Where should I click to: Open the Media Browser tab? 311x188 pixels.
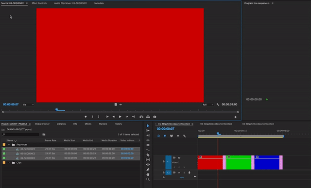tap(42, 124)
